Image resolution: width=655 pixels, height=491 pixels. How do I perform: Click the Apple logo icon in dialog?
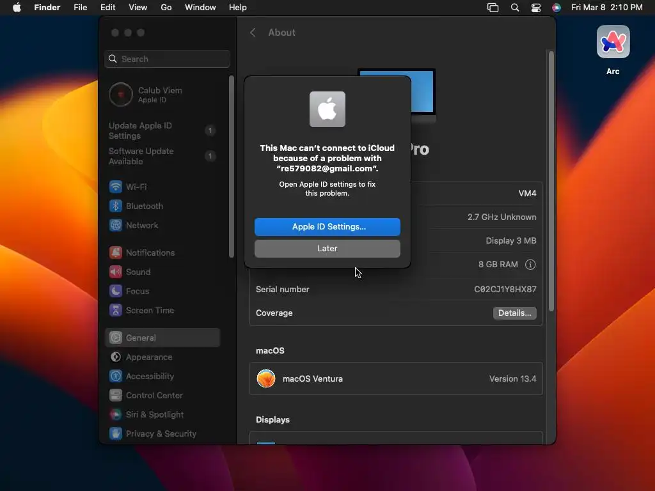327,109
